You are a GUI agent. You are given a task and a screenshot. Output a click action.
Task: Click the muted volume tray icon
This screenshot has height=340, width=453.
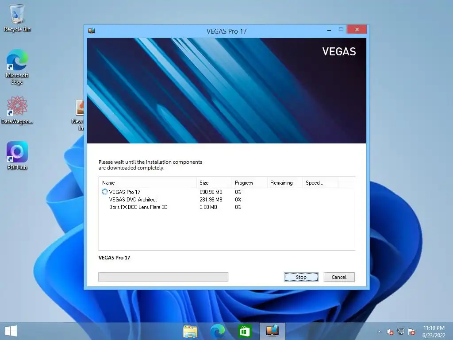pos(390,332)
